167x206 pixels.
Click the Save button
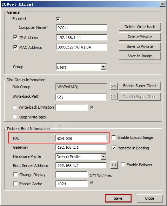click(118, 198)
